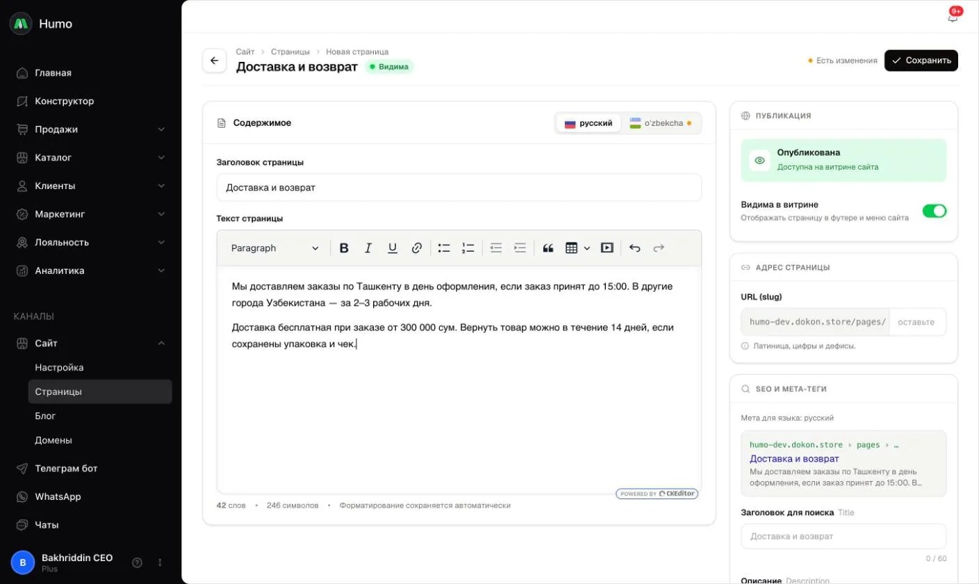Open the table dropdown arrow

(587, 248)
